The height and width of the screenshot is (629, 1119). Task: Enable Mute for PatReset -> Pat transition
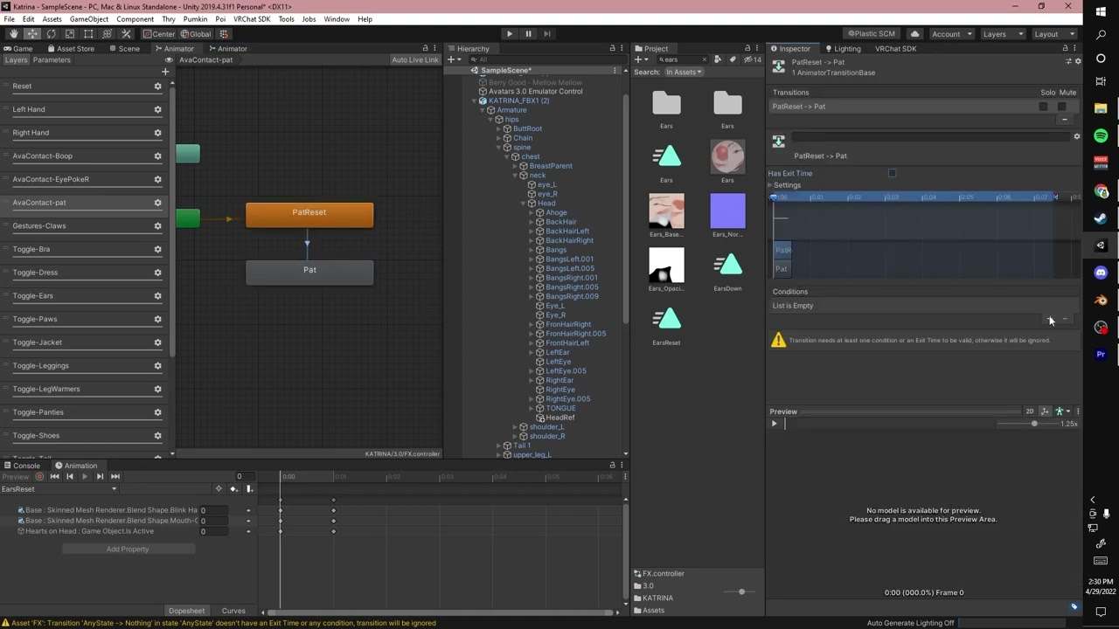[x=1062, y=107]
